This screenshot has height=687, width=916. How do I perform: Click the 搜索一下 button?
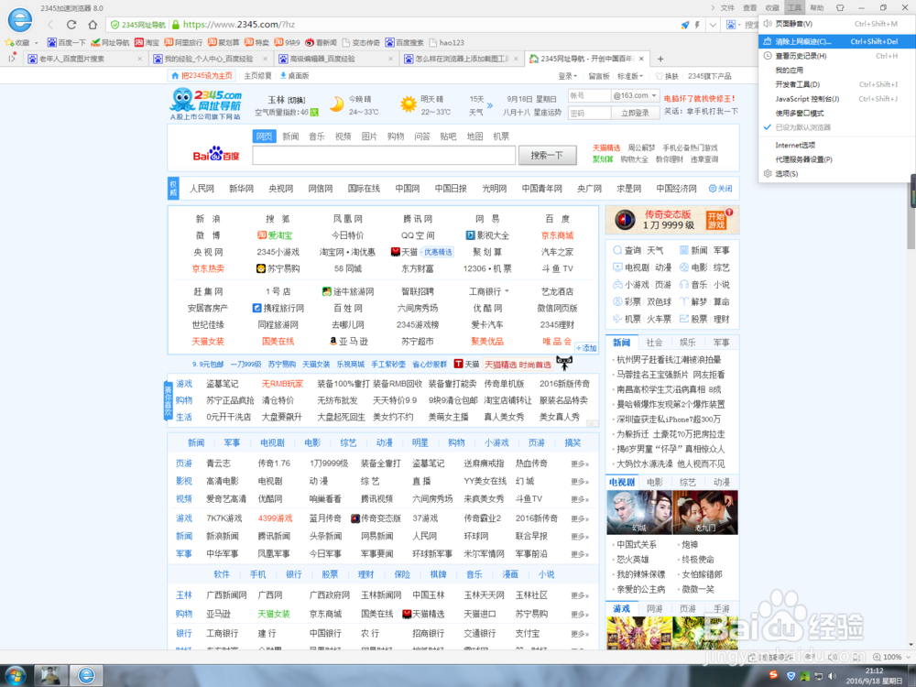[548, 155]
